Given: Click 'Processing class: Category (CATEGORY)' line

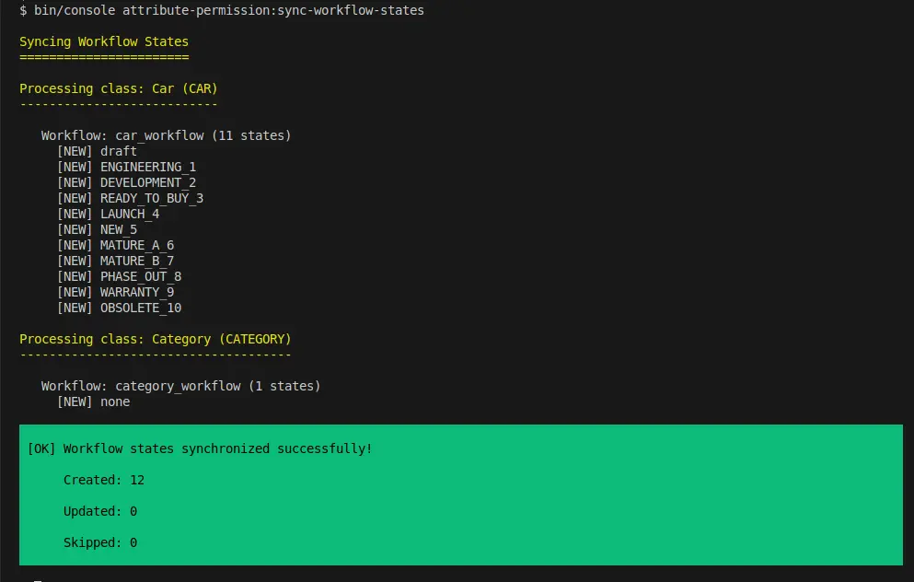Looking at the screenshot, I should 155,340.
